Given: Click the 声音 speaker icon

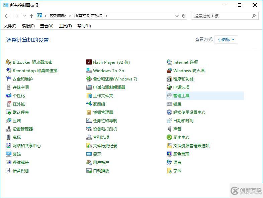Looking at the screenshot, I should click(x=169, y=129).
